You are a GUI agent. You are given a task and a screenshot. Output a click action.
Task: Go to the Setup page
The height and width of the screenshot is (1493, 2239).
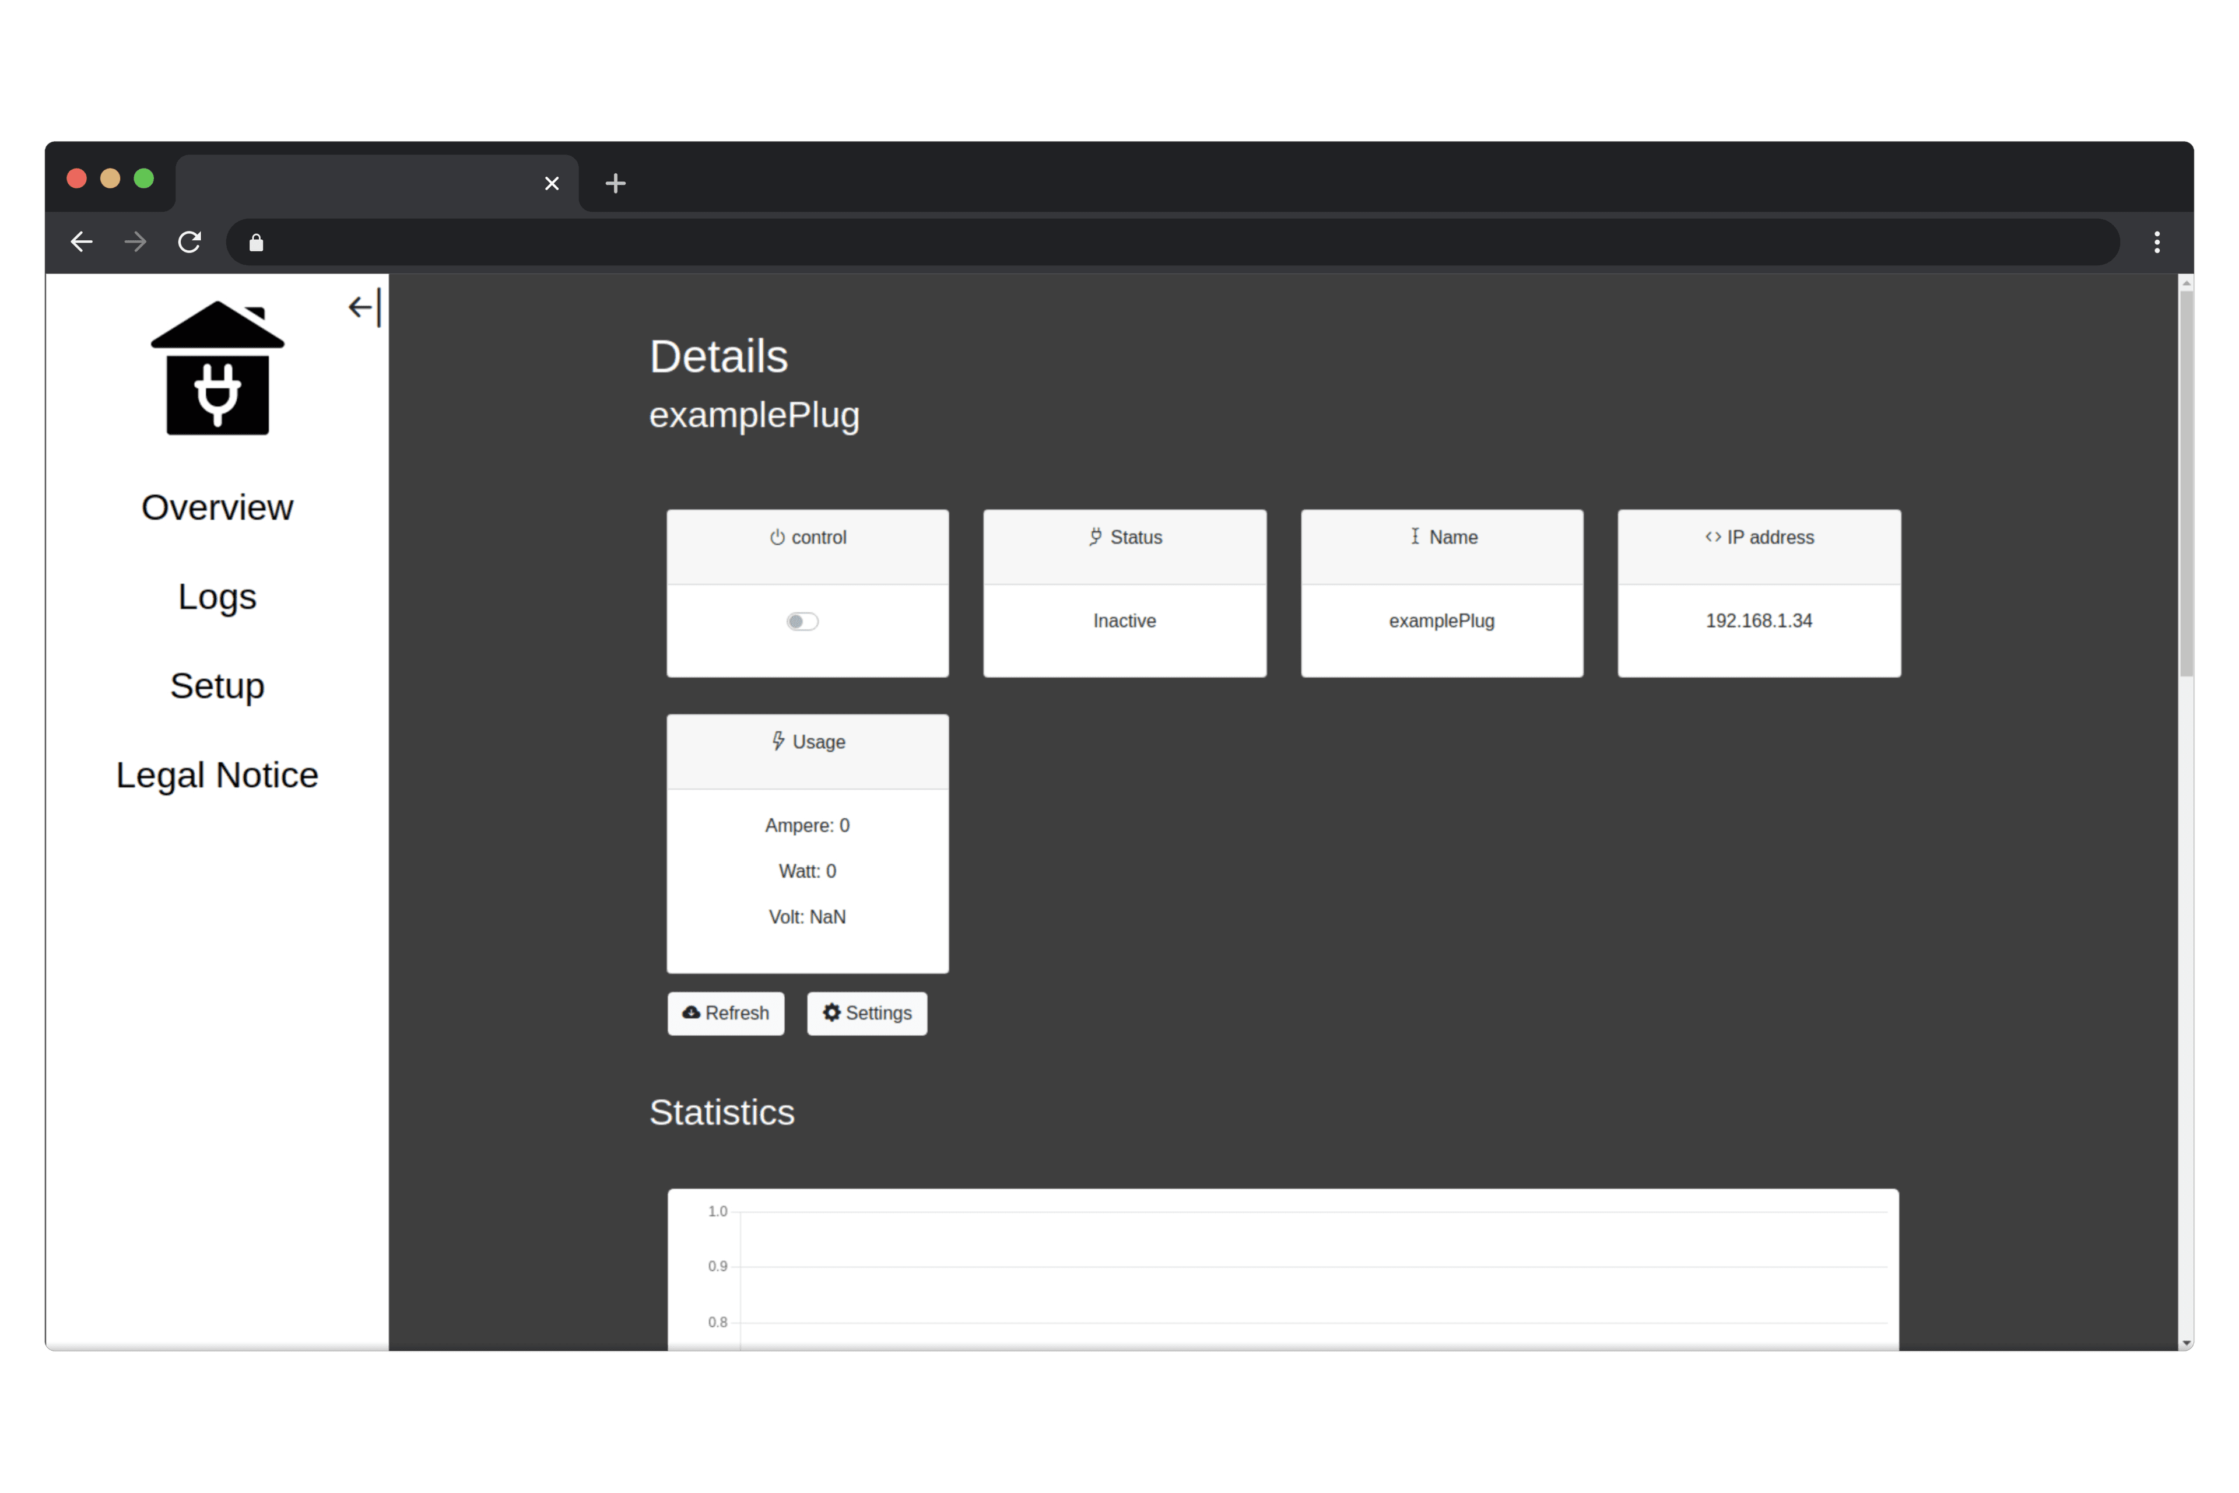coord(217,686)
